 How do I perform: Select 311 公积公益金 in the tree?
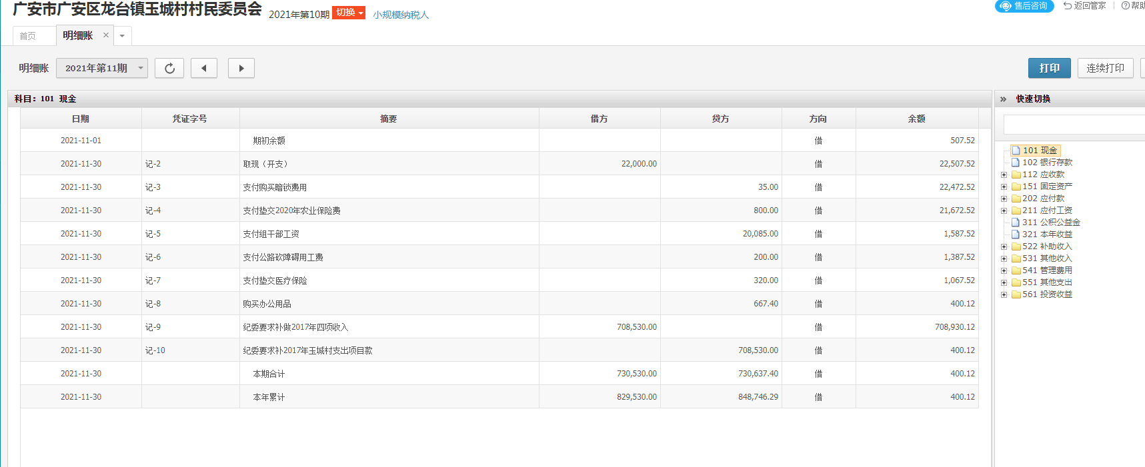point(1051,223)
